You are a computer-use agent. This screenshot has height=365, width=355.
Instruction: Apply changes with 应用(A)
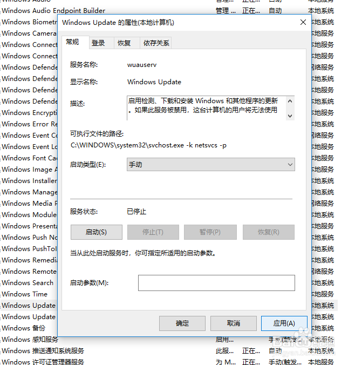tap(284, 323)
